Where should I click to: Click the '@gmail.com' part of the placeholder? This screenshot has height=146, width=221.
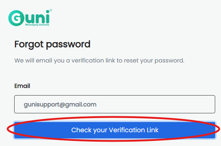pyautogui.click(x=78, y=105)
